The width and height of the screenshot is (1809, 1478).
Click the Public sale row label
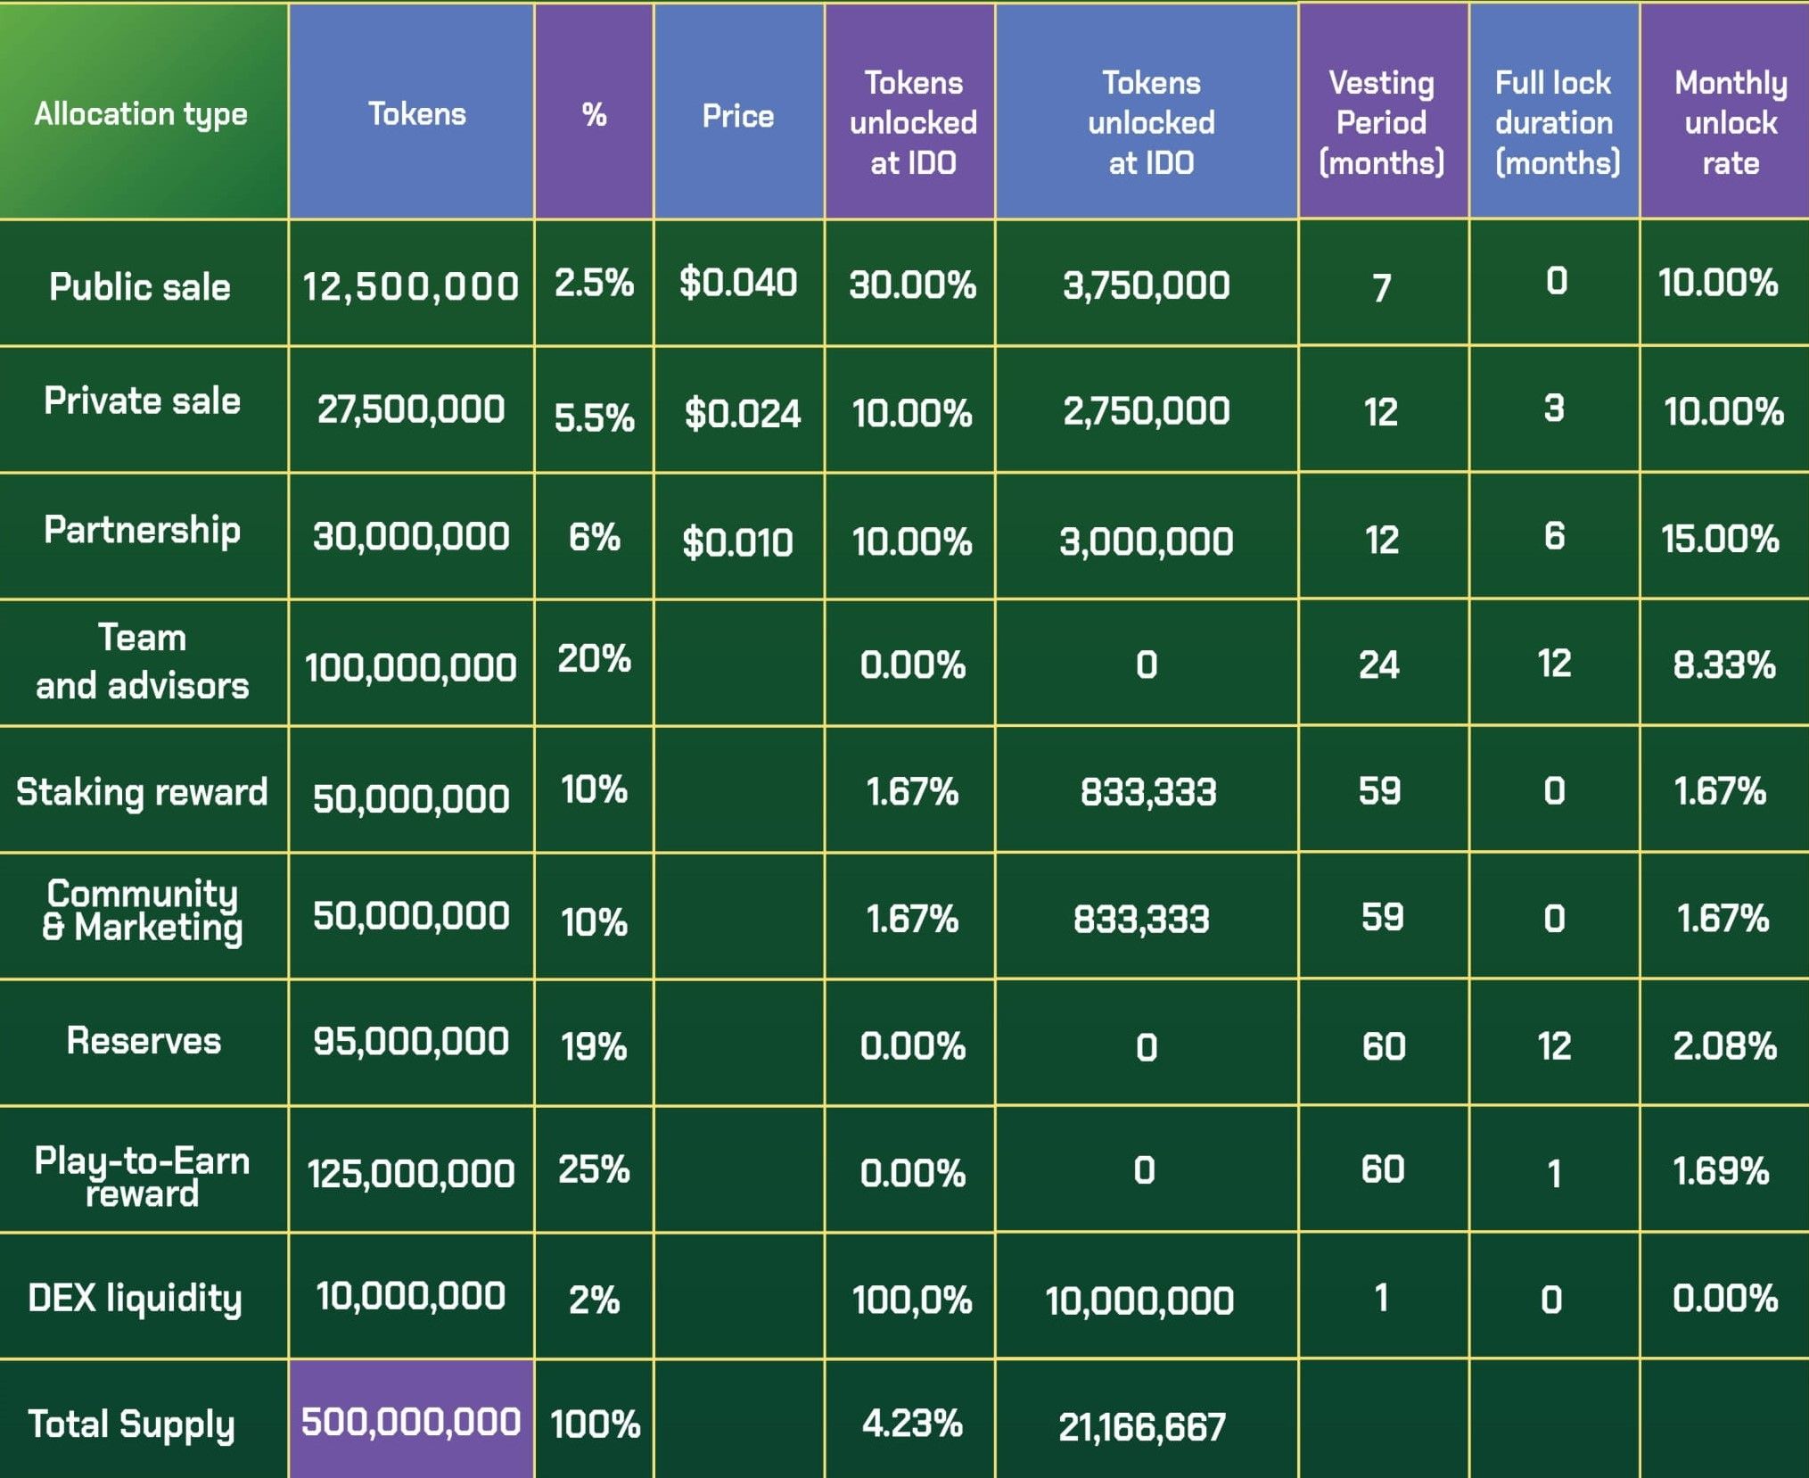(x=140, y=286)
